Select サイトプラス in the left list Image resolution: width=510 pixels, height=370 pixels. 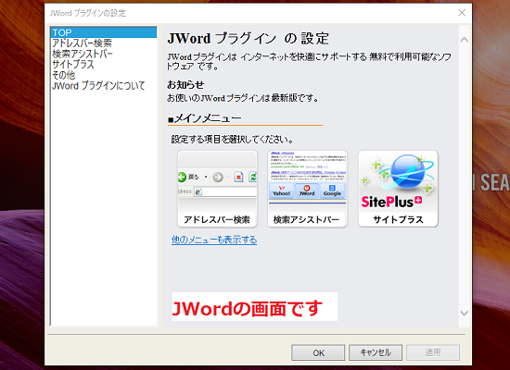pos(73,65)
